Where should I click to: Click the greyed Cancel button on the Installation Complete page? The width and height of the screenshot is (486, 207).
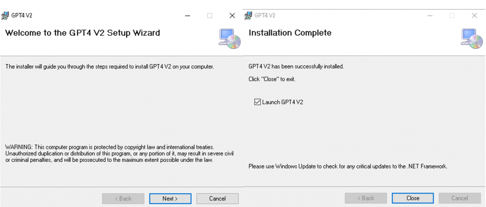[459, 198]
